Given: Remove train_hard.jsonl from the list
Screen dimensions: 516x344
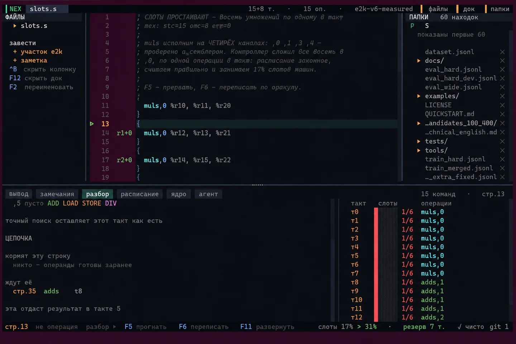Looking at the screenshot, I should tap(502, 159).
